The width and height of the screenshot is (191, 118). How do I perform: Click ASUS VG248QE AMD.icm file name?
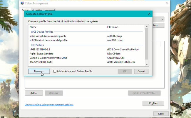click(121, 62)
